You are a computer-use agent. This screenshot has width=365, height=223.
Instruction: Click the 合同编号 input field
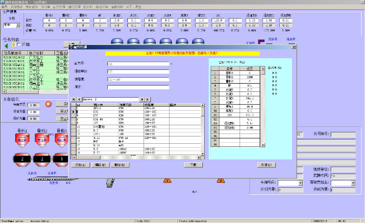343,134
